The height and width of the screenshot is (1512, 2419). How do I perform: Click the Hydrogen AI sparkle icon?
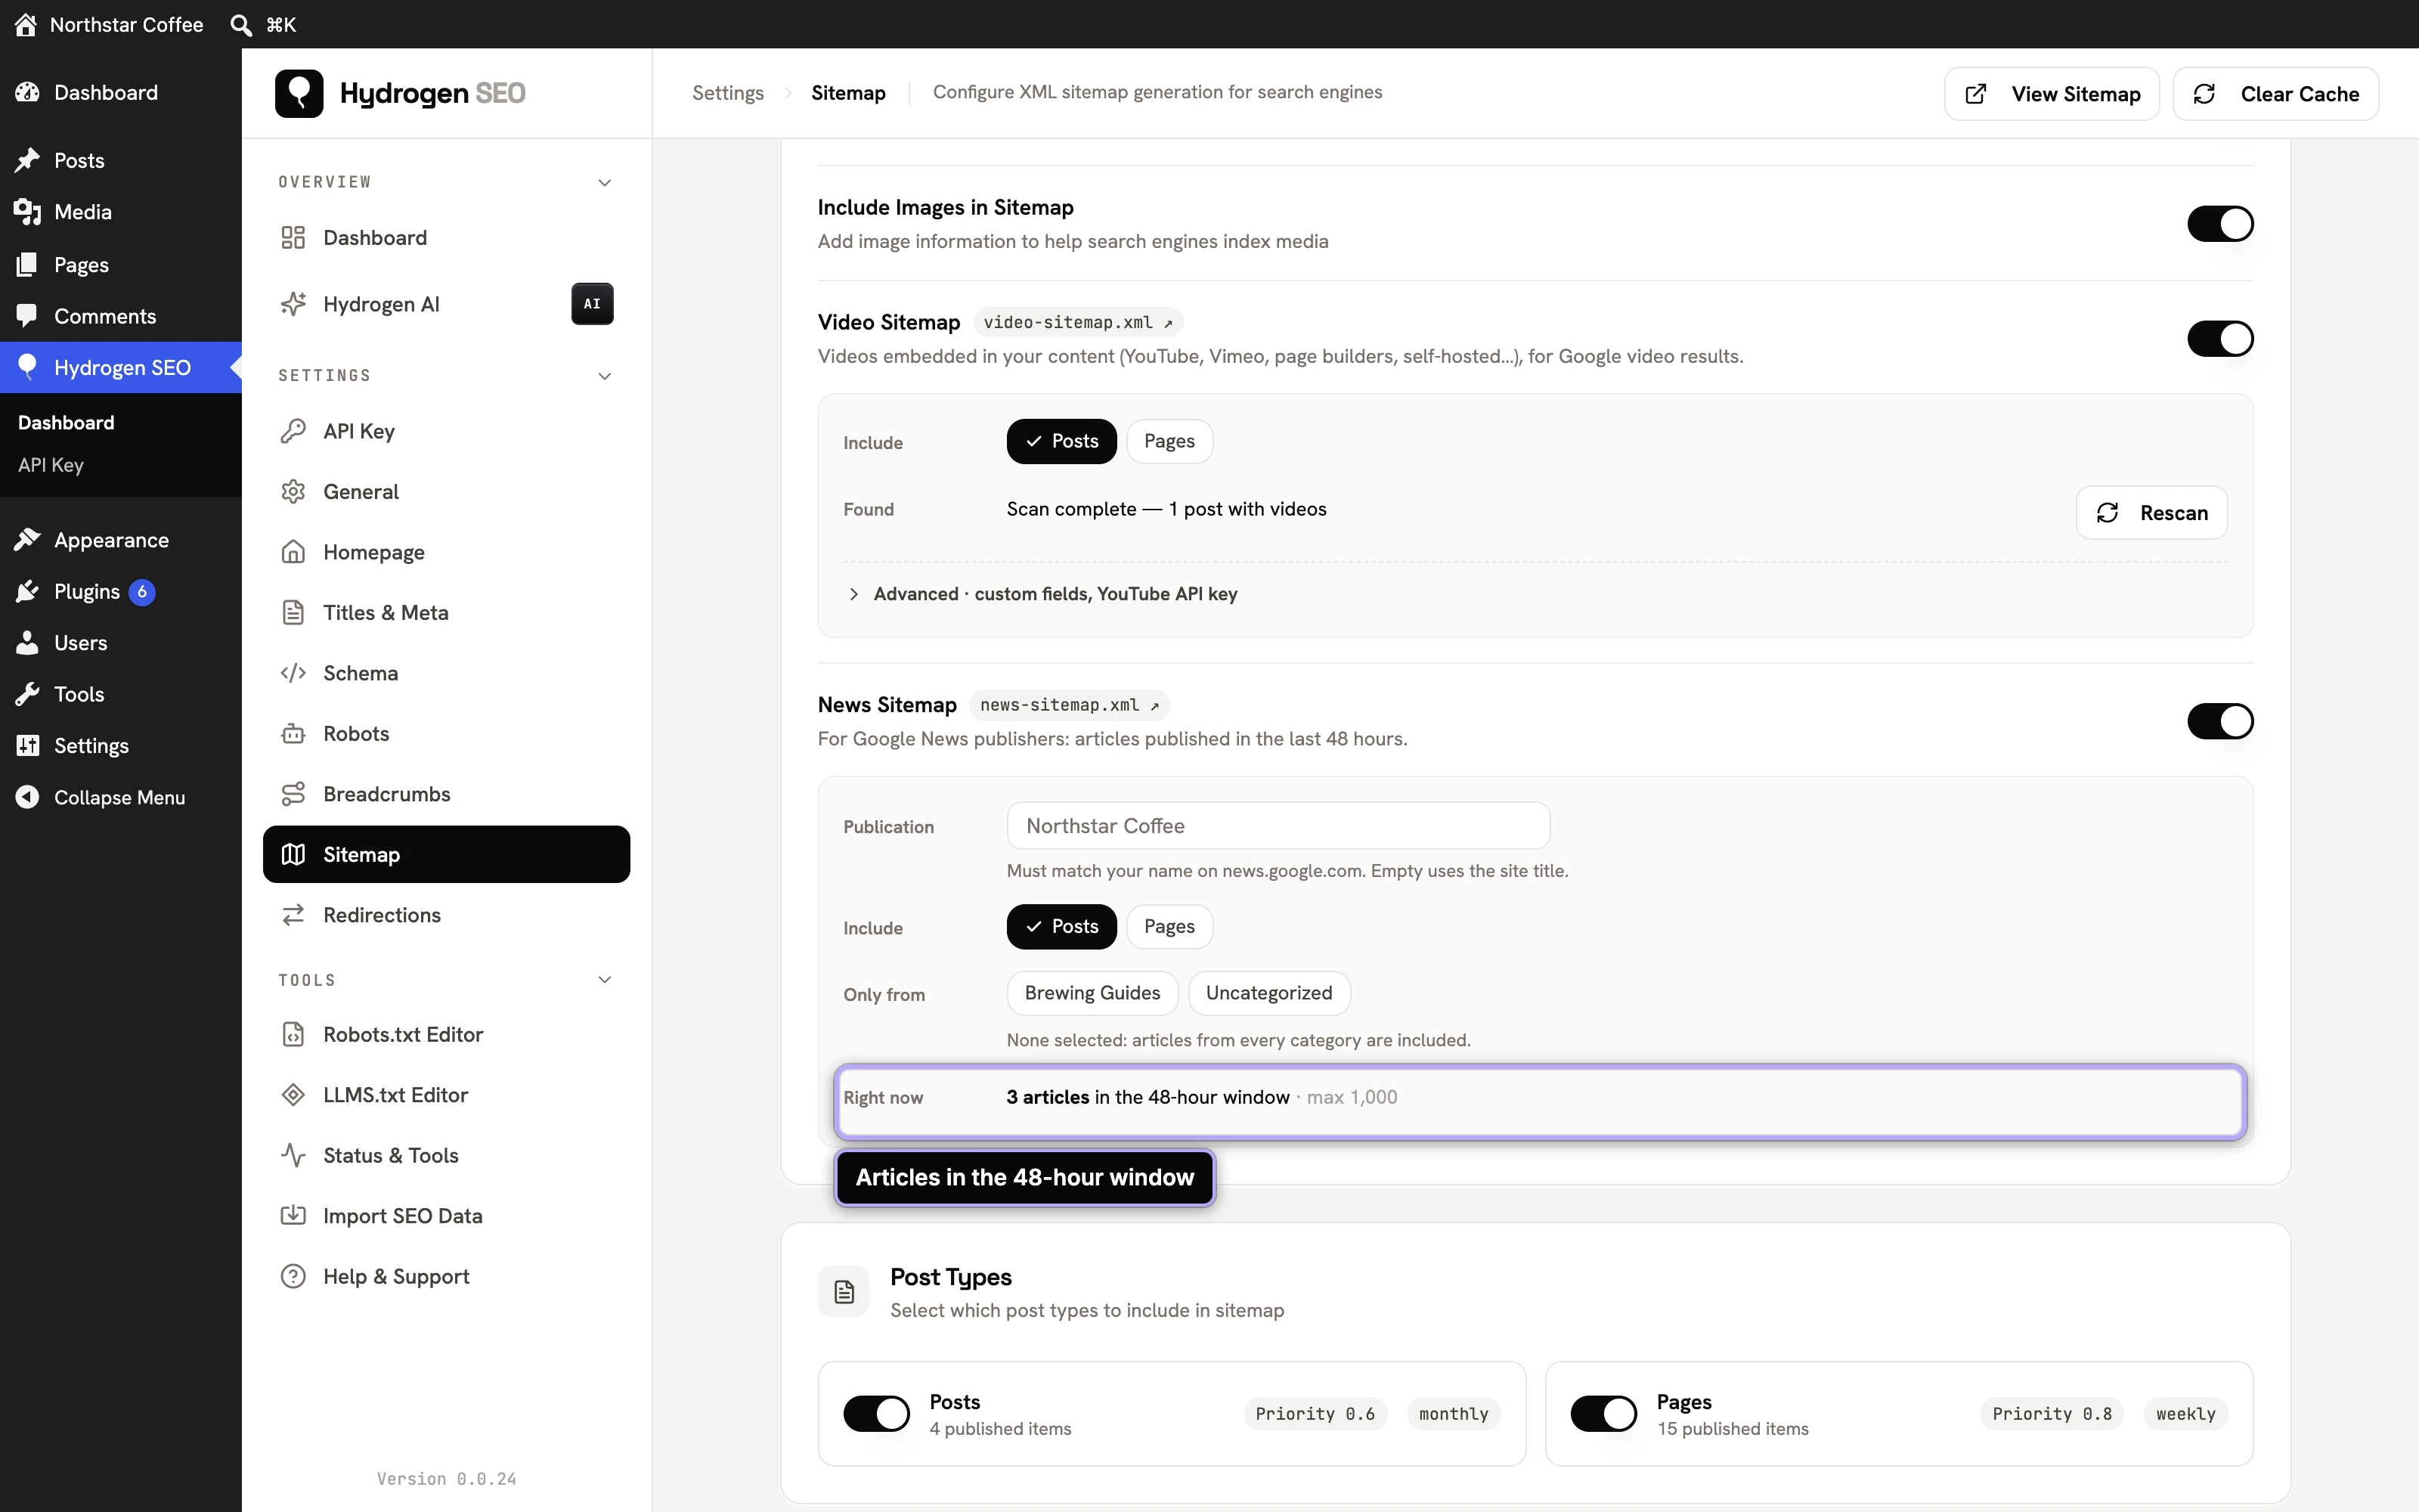pyautogui.click(x=293, y=304)
